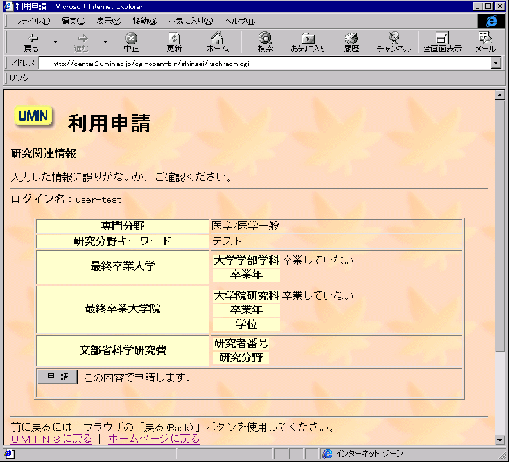Open the 表示 (View) menu
Viewport: 509px width, 462px height.
tap(108, 21)
